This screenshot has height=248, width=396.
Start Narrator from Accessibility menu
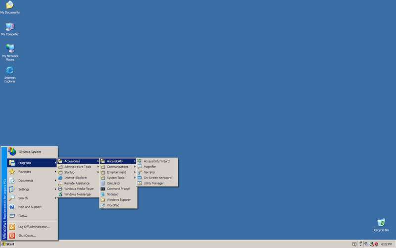[x=157, y=172]
